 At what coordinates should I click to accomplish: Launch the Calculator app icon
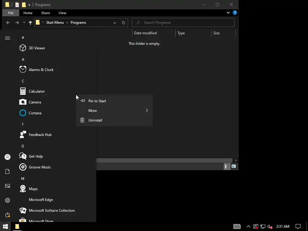click(x=23, y=91)
